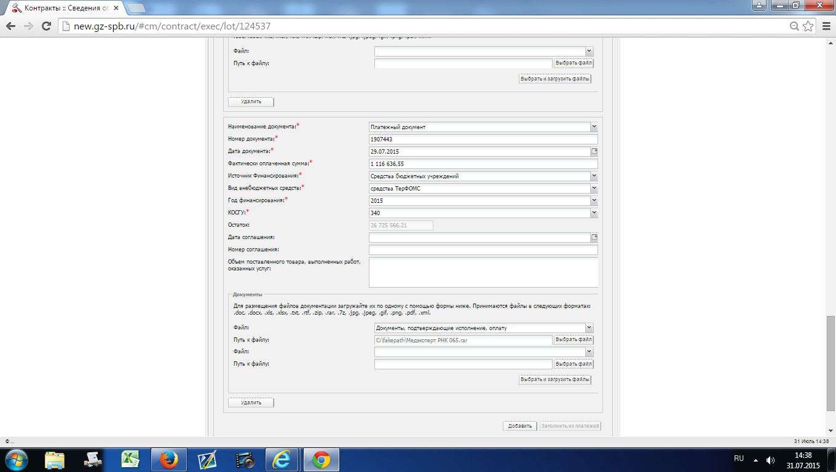Click Выбрать файл beside the empty path under the .rar row
The height and width of the screenshot is (472, 836).
pyautogui.click(x=574, y=364)
